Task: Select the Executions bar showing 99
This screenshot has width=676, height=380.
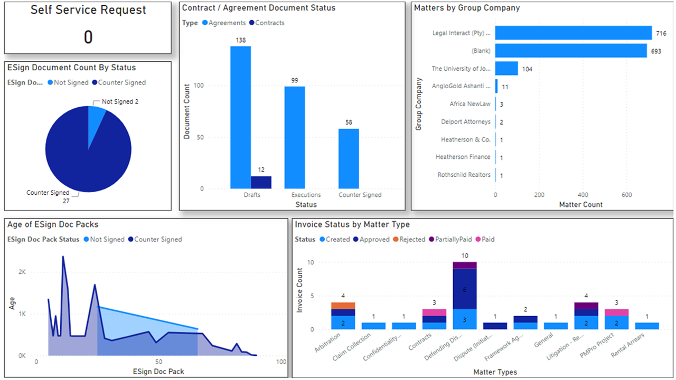Action: pyautogui.click(x=295, y=137)
